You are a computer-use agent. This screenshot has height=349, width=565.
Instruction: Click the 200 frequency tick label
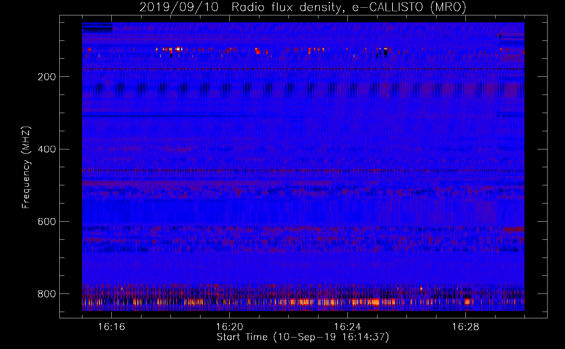click(47, 77)
